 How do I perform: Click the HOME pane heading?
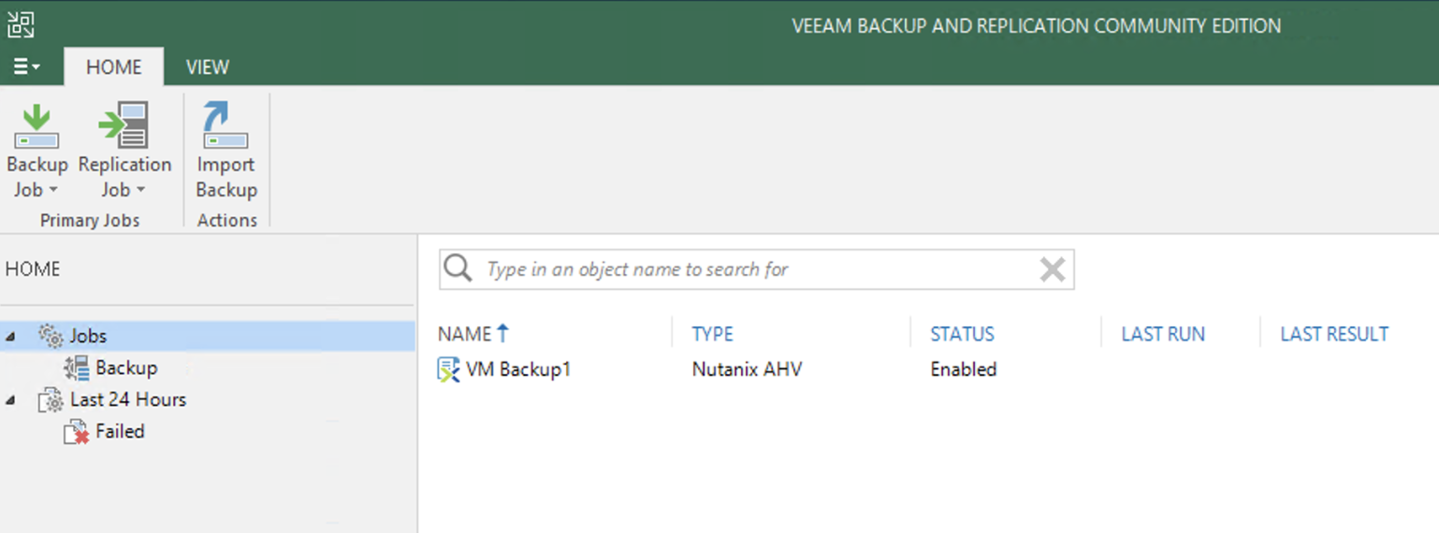coord(33,269)
